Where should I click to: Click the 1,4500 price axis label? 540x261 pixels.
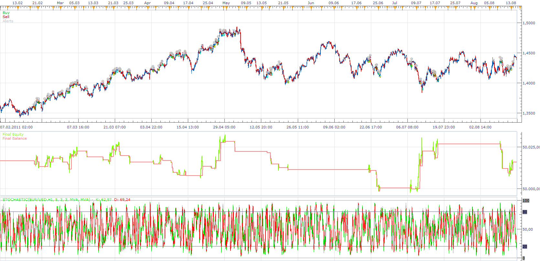[x=529, y=53]
